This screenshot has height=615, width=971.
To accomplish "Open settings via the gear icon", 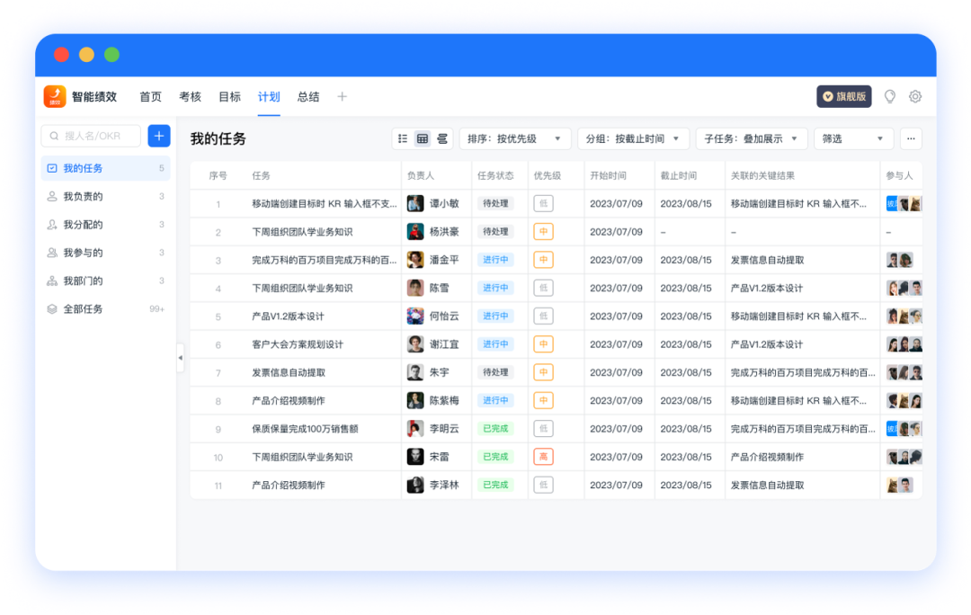I will [915, 96].
